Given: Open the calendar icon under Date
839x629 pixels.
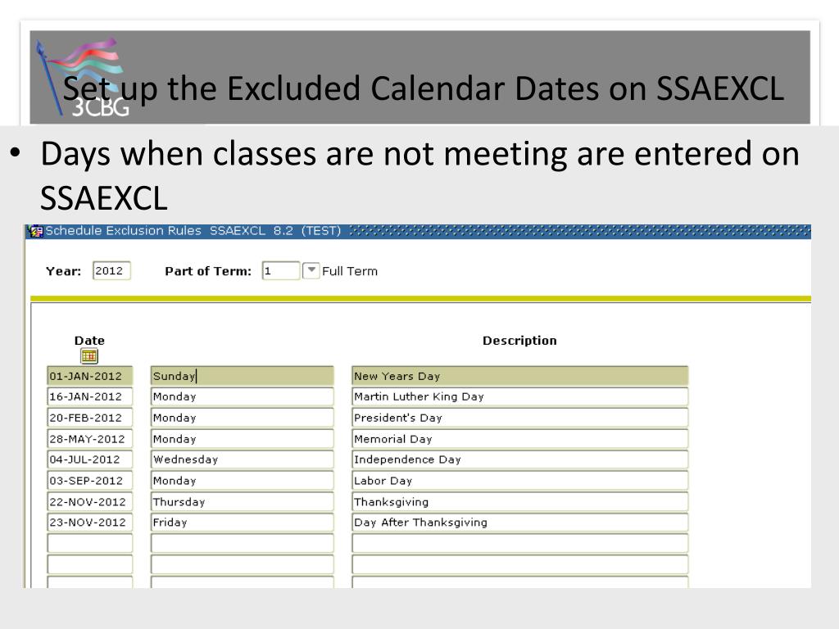Looking at the screenshot, I should (x=89, y=355).
